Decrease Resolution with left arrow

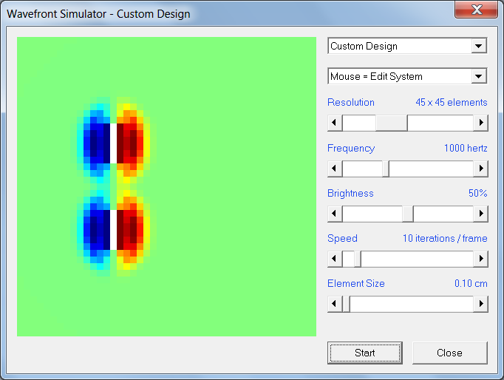tap(335, 123)
